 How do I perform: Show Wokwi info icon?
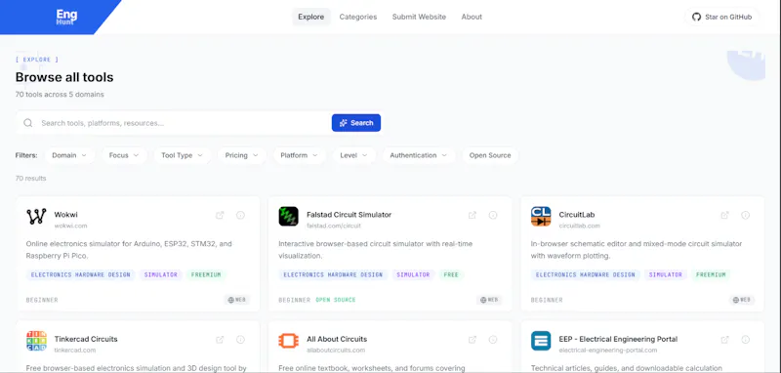[x=240, y=215]
